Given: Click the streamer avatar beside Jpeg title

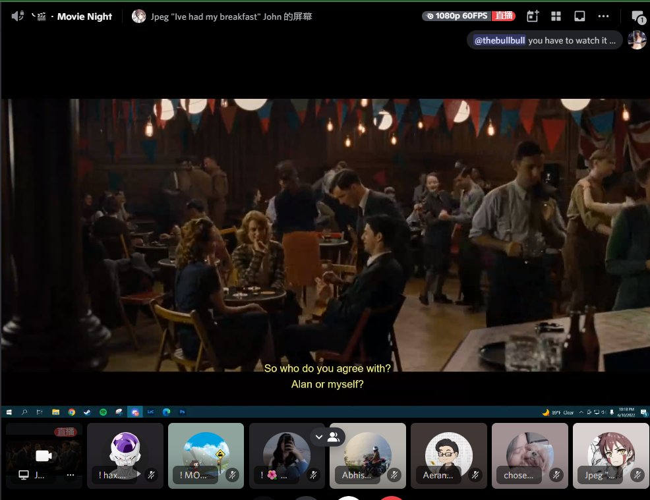Looking at the screenshot, I should tap(139, 16).
